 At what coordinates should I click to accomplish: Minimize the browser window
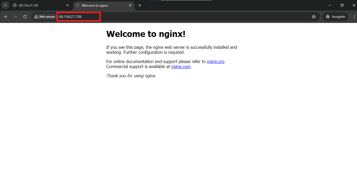(x=330, y=5)
